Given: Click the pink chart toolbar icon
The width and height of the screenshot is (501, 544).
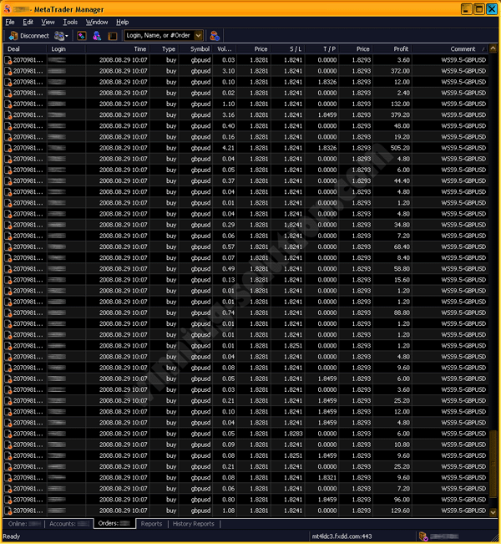Looking at the screenshot, I should pos(82,36).
